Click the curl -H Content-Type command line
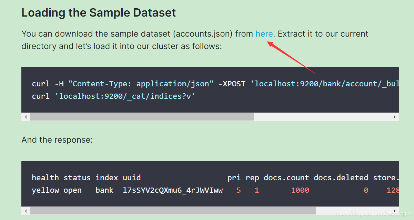The height and width of the screenshot is (220, 414). tap(215, 84)
